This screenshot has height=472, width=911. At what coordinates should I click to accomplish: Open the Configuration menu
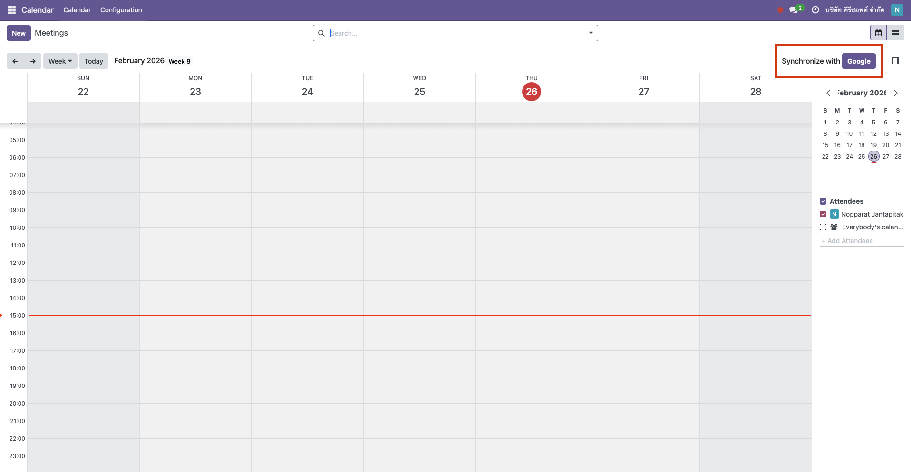point(121,10)
